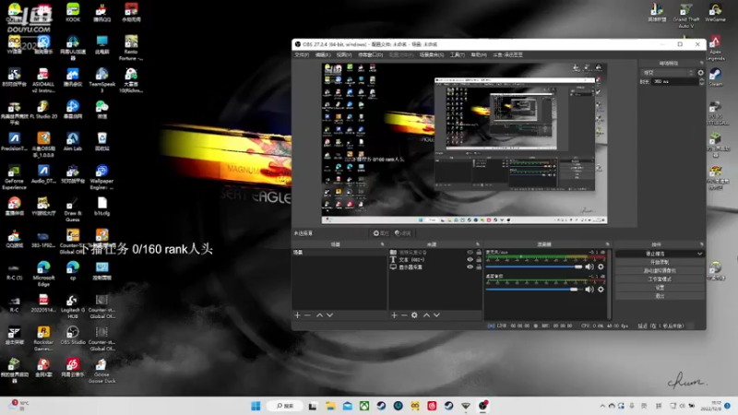Open 场景集合(S) menu in OBS
The image size is (738, 415).
(x=432, y=55)
